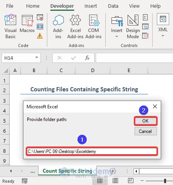
Task: Open the Add-ins button
Action: click(58, 26)
